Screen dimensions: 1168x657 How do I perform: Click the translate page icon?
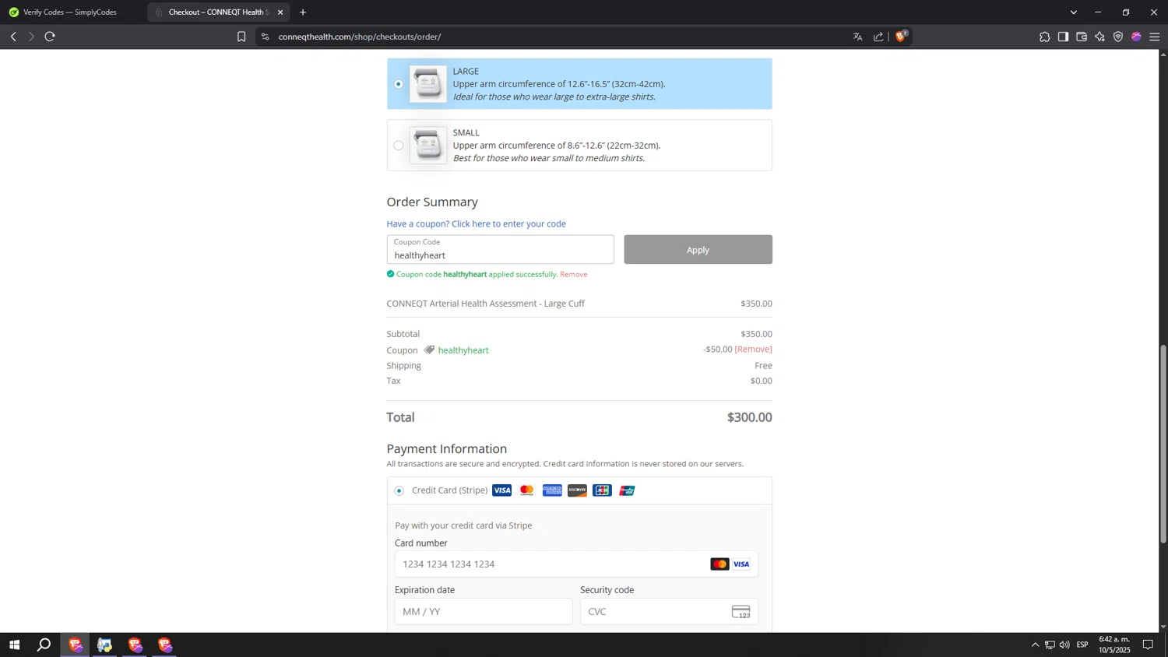coord(857,37)
